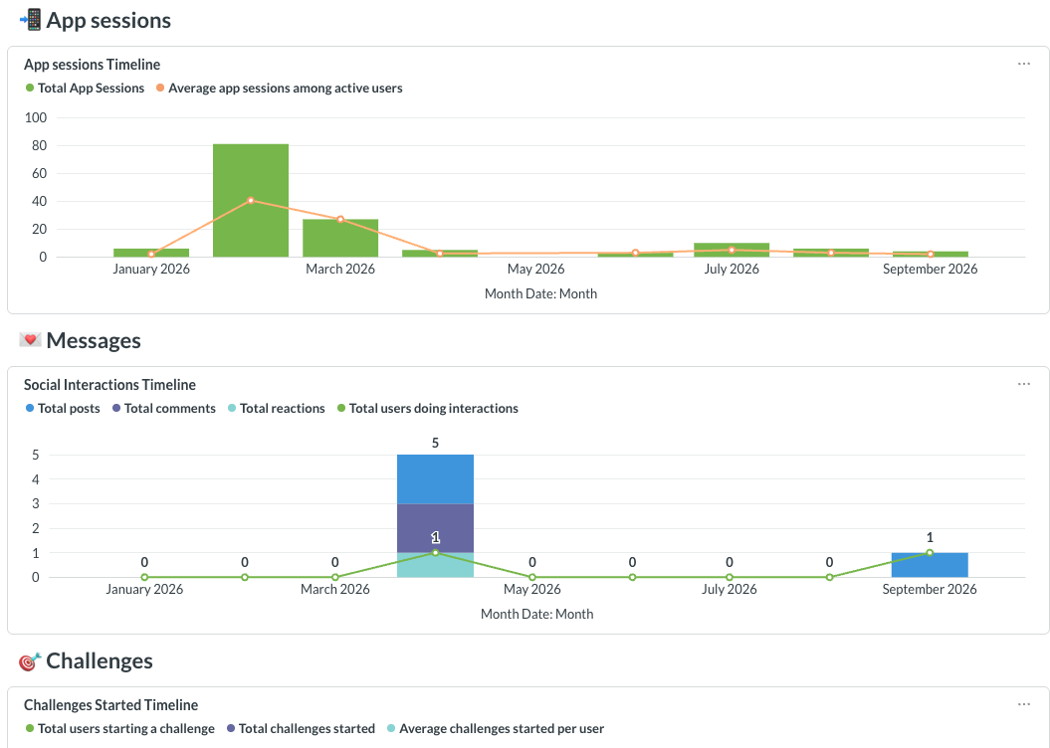Click the blue Total posts segment labeled 5
This screenshot has height=748, width=1050.
pos(435,479)
